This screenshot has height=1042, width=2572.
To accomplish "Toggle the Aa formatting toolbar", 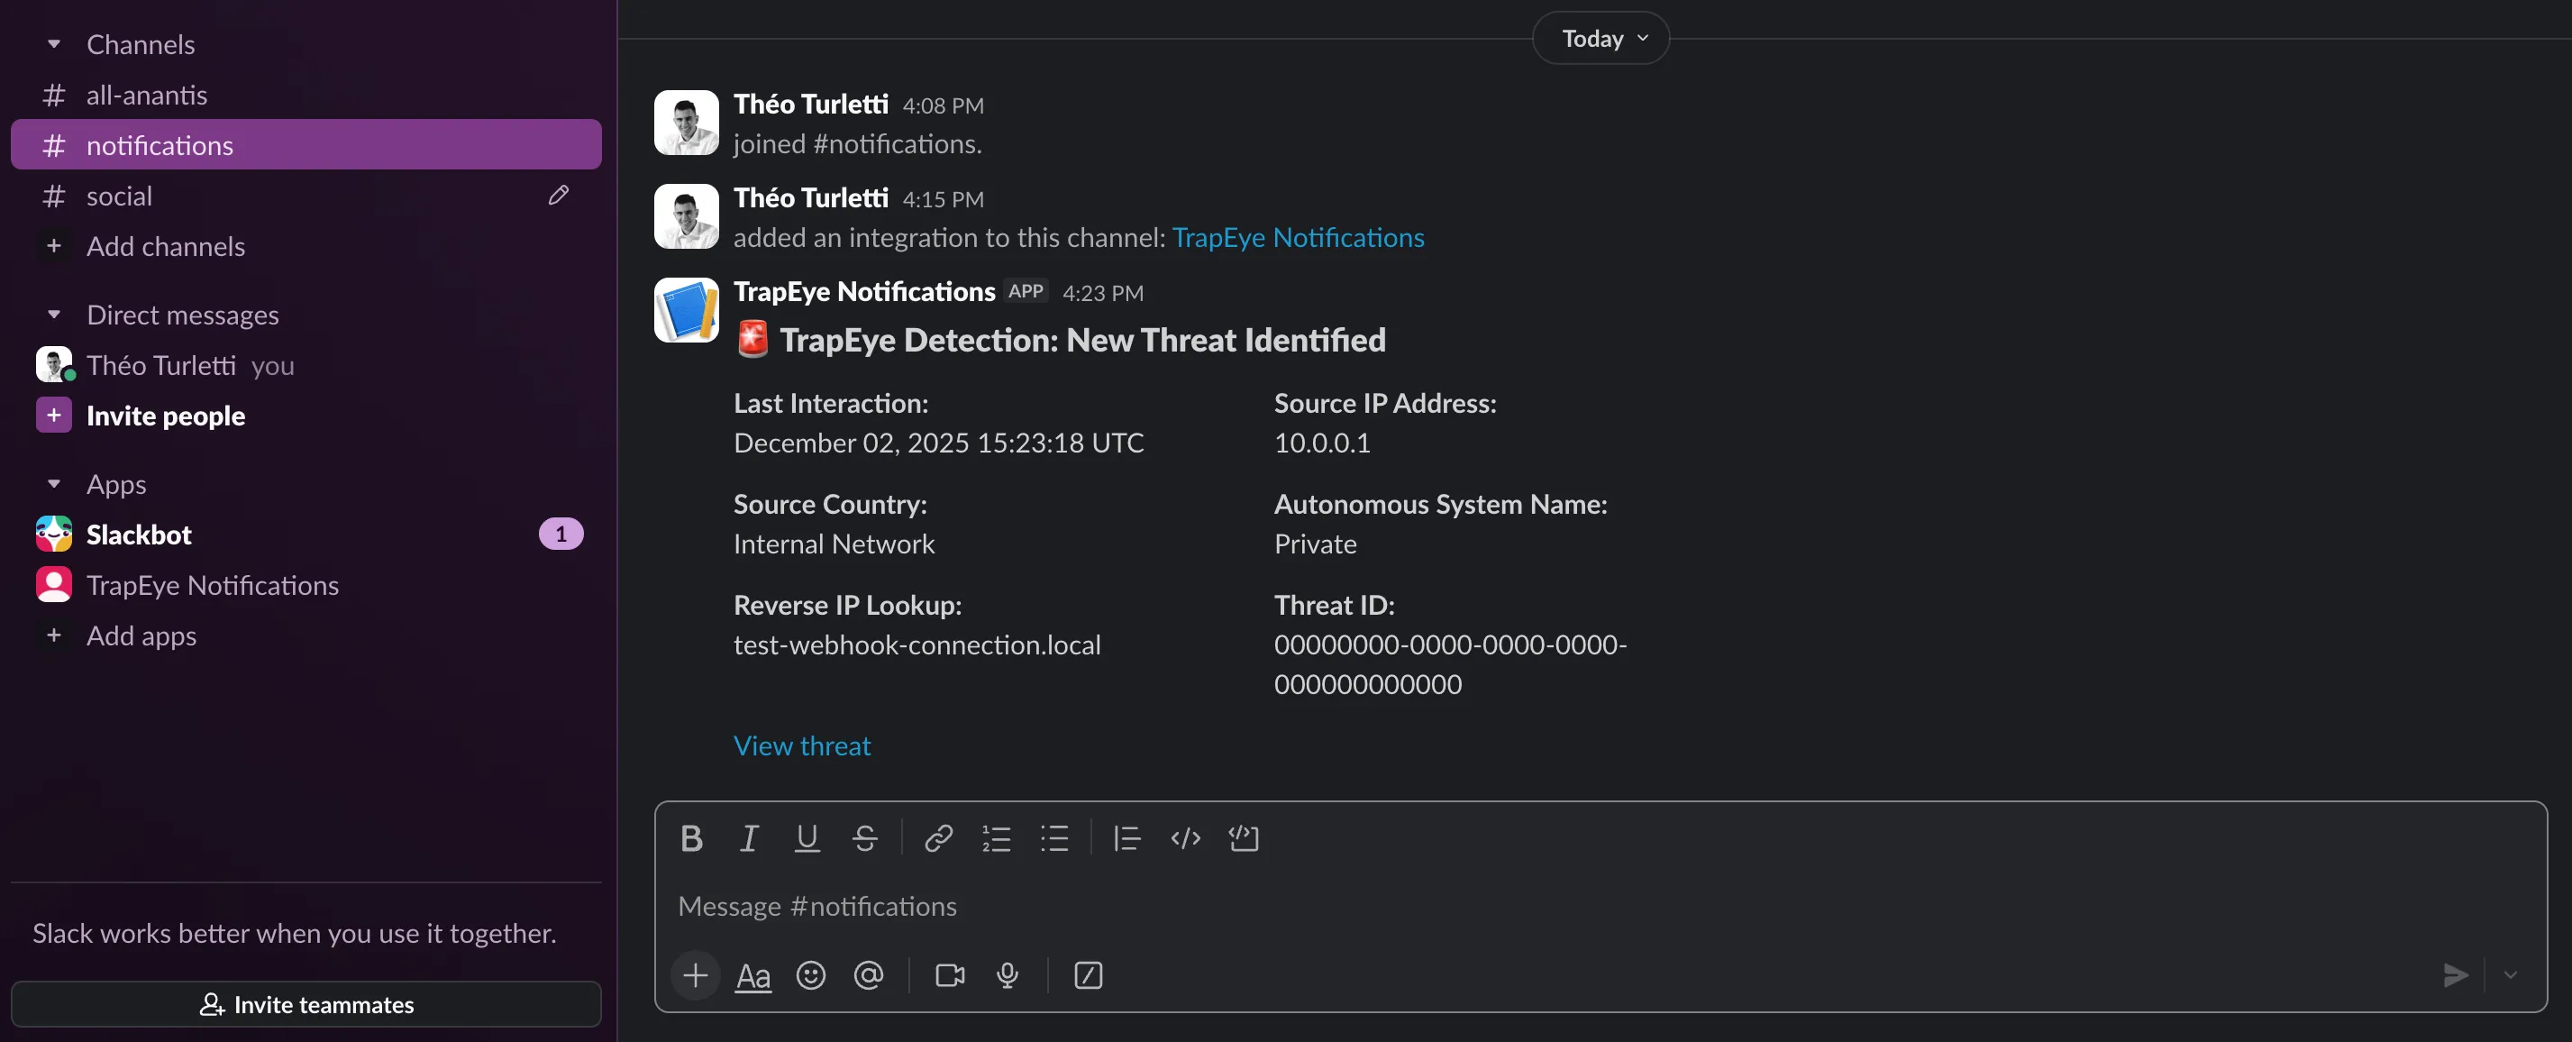I will pos(752,975).
